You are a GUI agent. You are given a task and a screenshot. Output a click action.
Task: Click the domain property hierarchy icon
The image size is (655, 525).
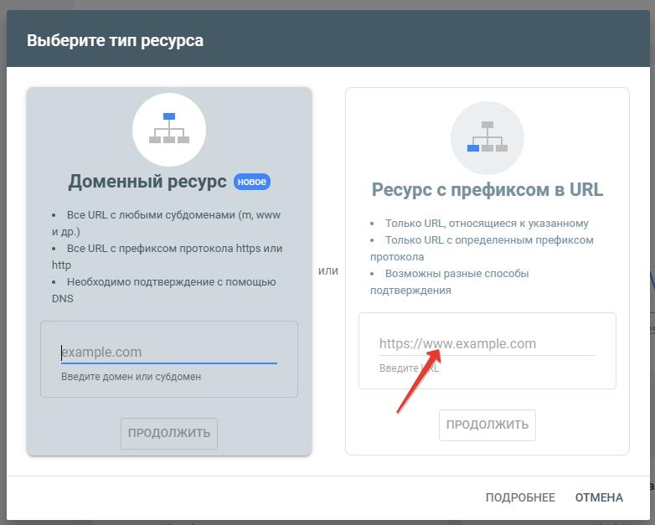169,129
